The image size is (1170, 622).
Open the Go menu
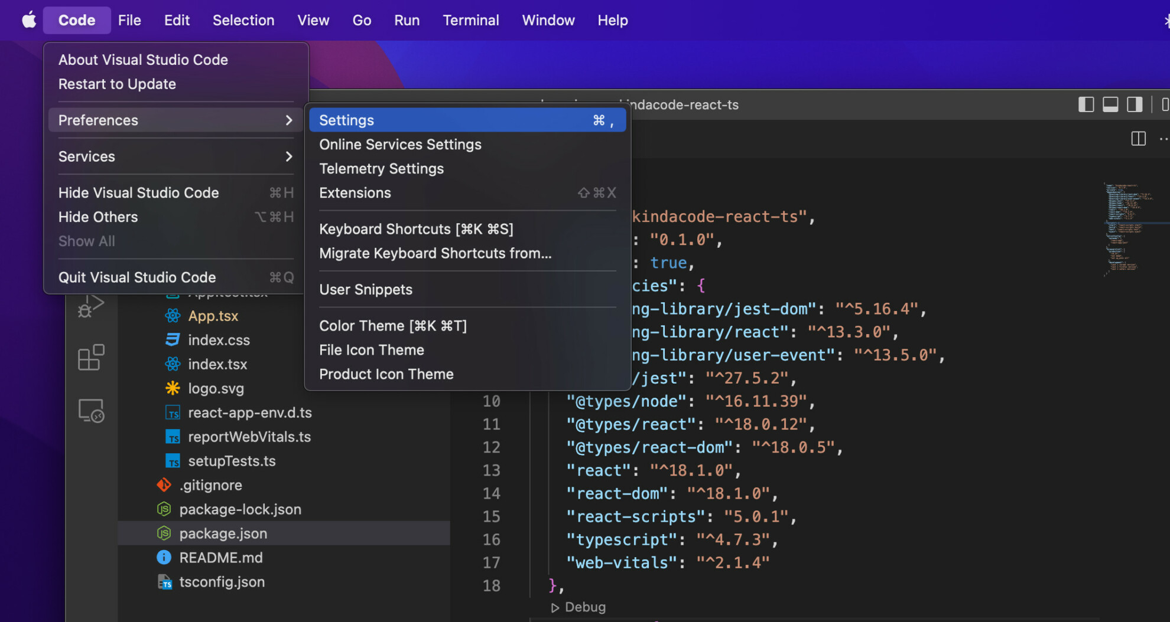click(362, 20)
